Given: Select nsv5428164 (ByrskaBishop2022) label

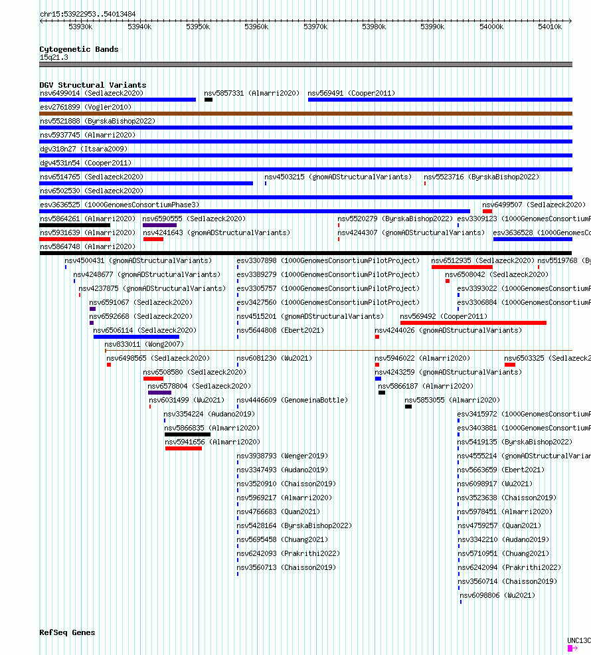Looking at the screenshot, I should [x=294, y=525].
